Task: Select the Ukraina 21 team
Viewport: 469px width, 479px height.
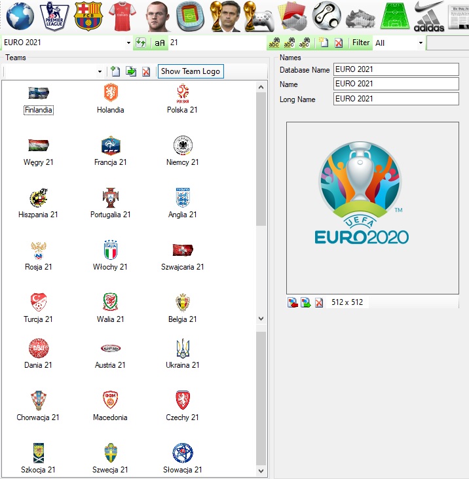Action: (183, 353)
